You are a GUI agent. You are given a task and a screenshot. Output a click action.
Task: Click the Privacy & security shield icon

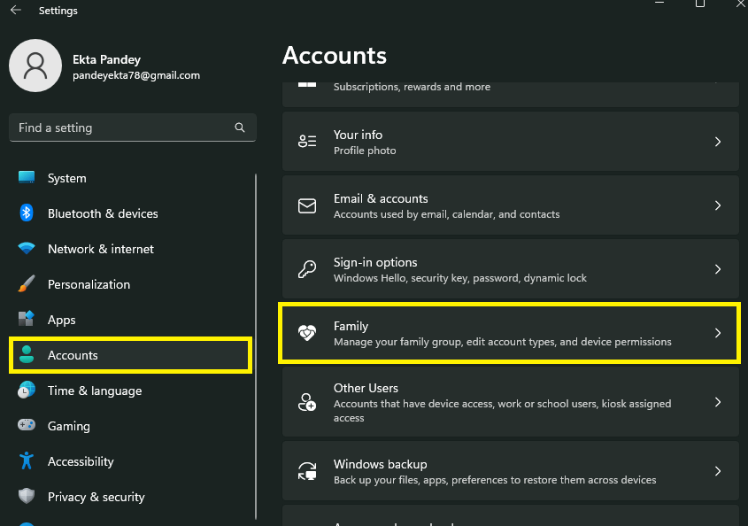coord(27,497)
